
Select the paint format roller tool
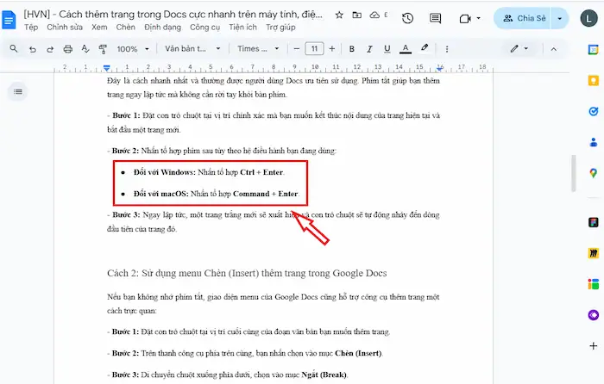[101, 49]
